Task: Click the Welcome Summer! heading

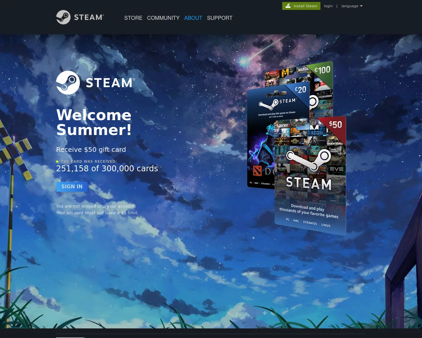Action: [94, 122]
